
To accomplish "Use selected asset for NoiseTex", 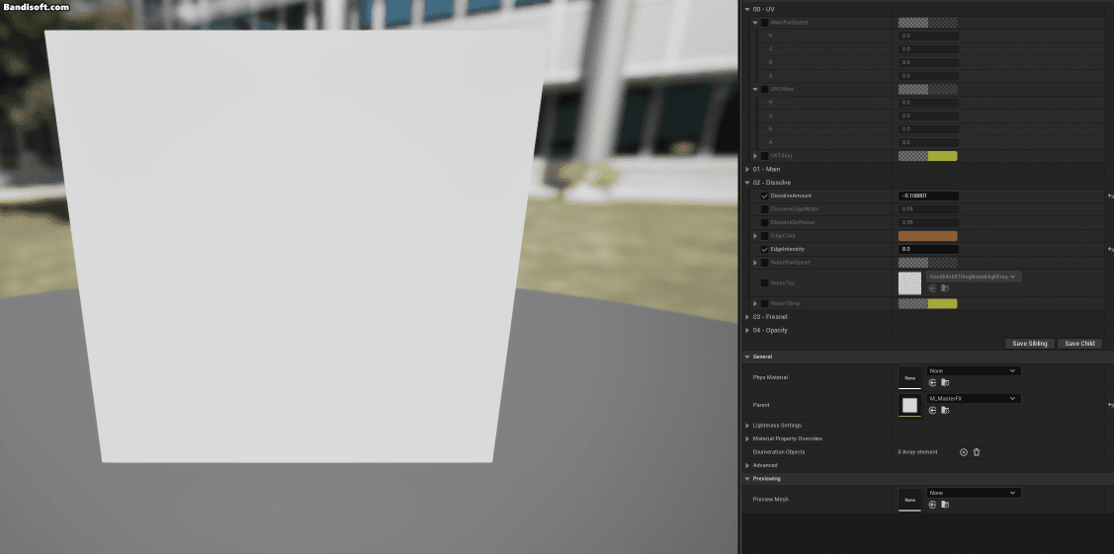I will click(933, 288).
